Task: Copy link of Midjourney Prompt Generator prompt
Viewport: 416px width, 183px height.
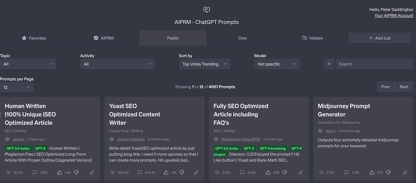Action: pos(405,172)
